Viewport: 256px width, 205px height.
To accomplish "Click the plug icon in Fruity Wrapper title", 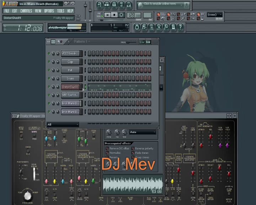I will tap(18, 116).
